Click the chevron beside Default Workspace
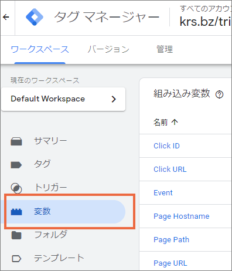Screen dimensions: 232x271 pos(114,99)
